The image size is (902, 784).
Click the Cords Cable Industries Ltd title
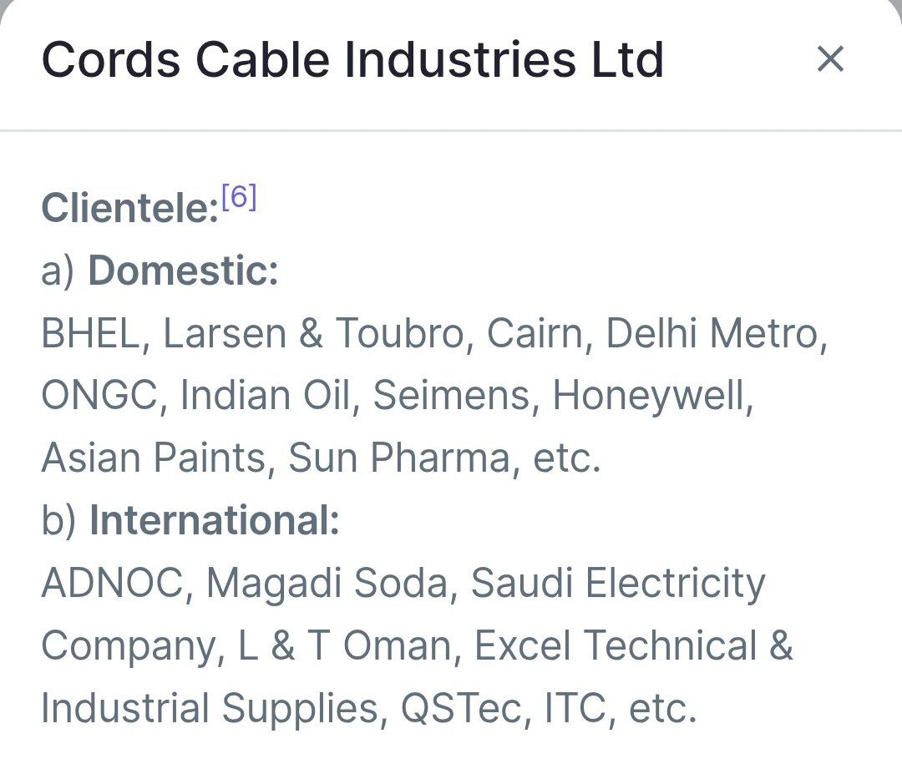352,60
